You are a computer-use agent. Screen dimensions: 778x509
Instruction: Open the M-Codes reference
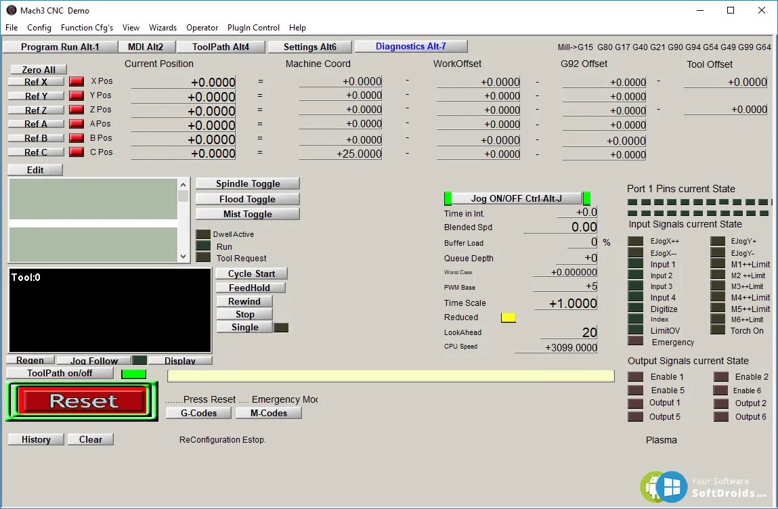(268, 413)
